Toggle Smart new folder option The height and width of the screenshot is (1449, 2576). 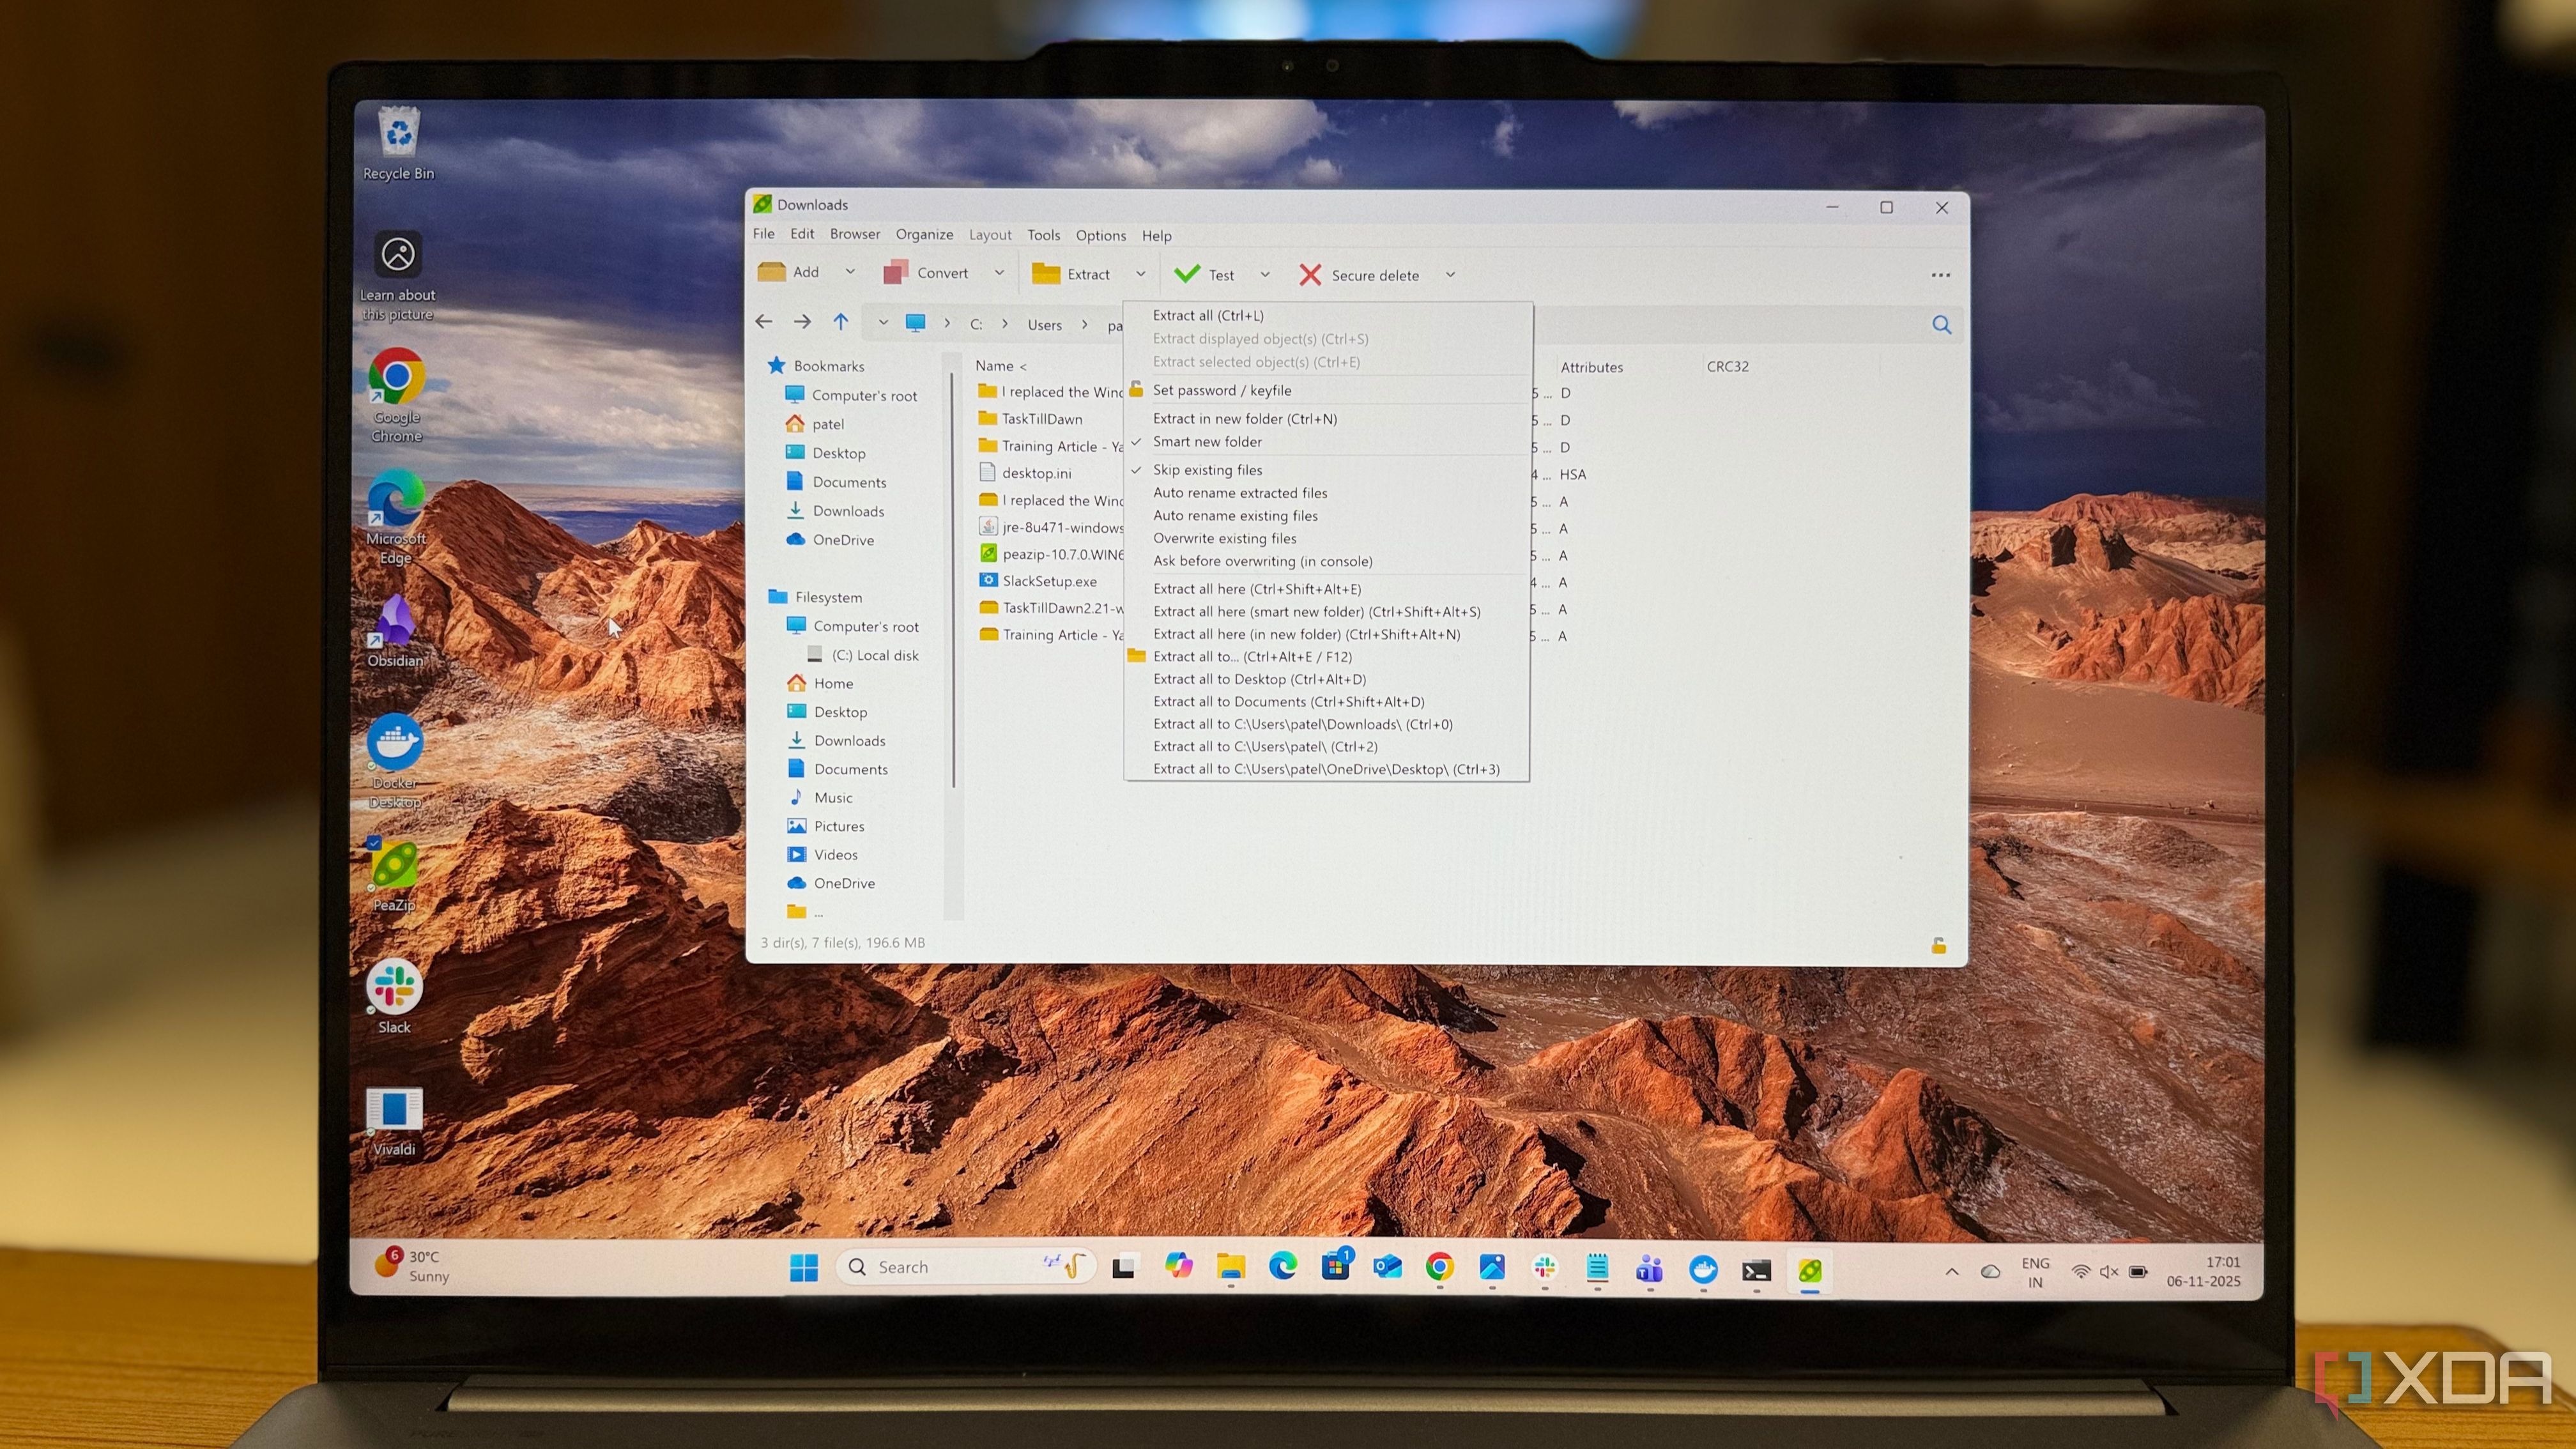pos(1207,441)
